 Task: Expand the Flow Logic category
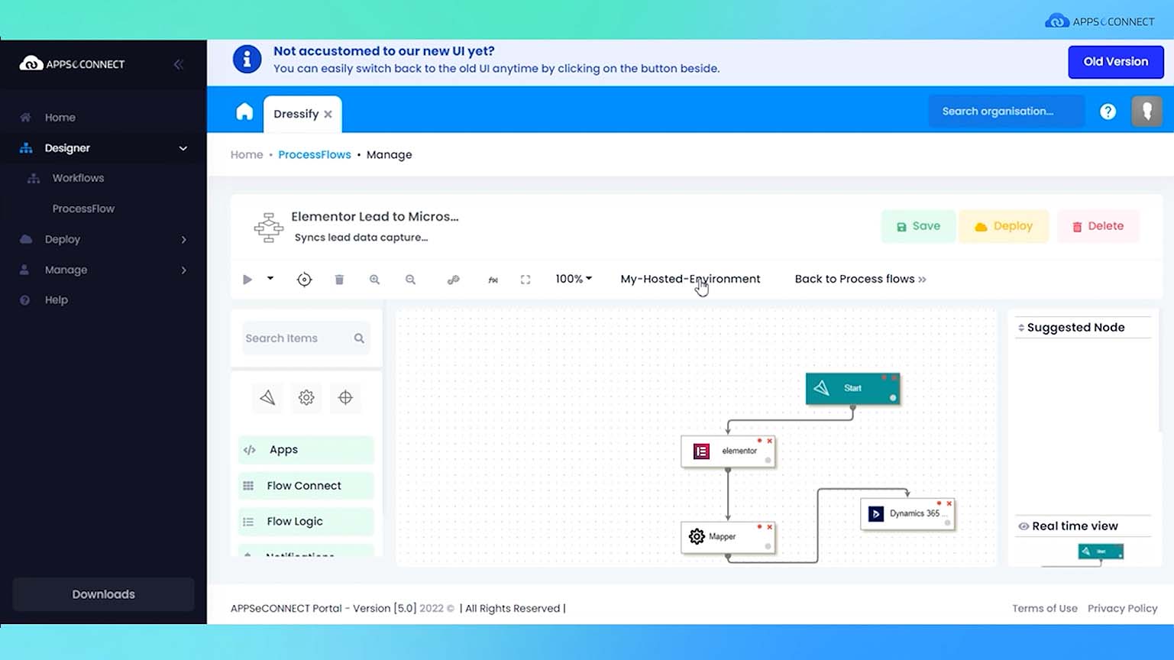tap(306, 522)
